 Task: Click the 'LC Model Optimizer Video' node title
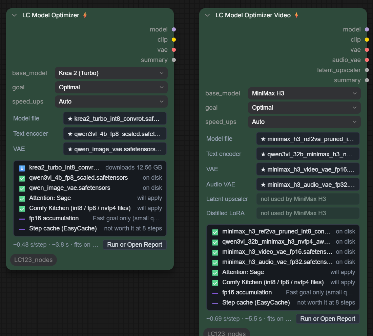[253, 15]
